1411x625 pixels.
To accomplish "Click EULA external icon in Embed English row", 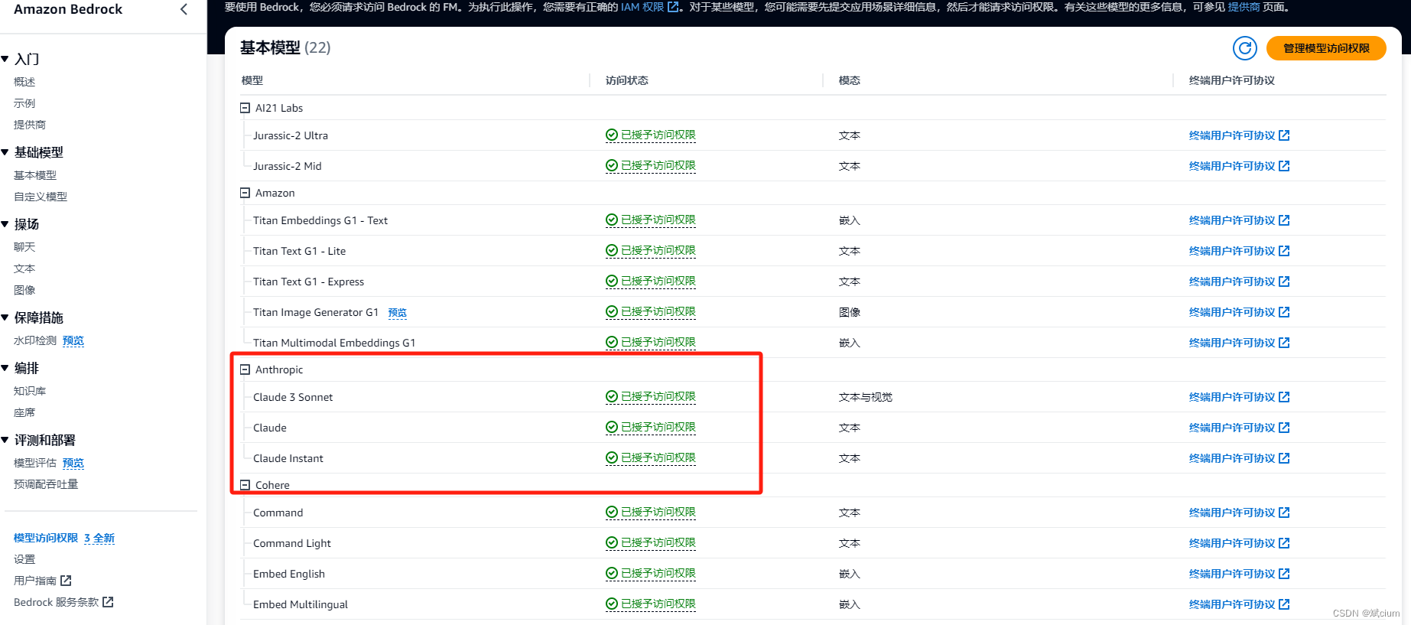I will (x=1284, y=574).
